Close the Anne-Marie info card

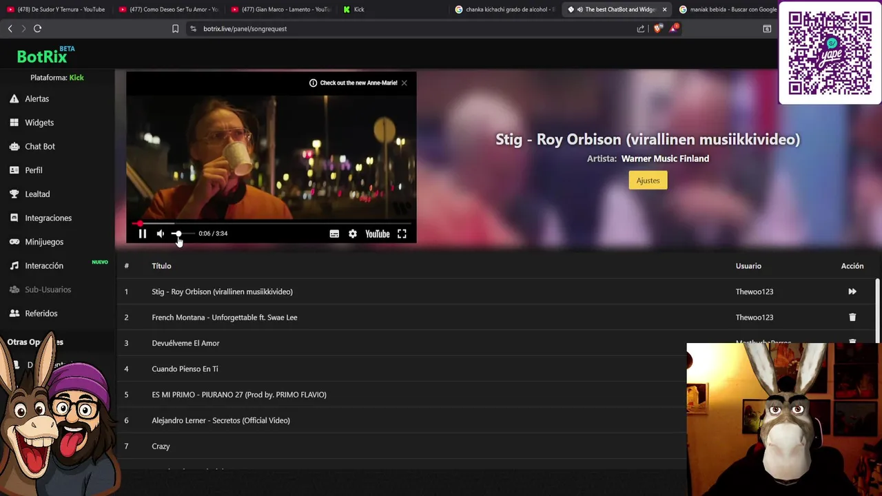(x=404, y=83)
